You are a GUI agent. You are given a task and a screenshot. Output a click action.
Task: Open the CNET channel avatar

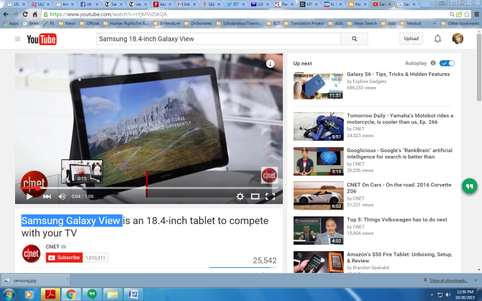point(31,253)
